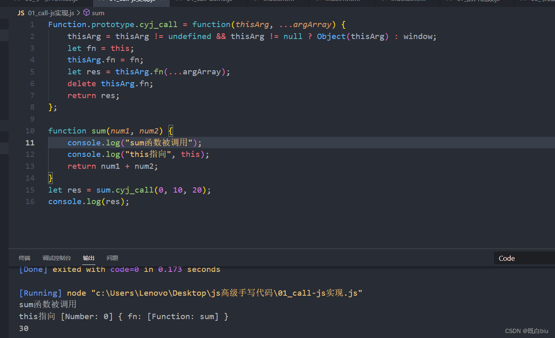Switch to the 调试控制台 panel tab
555x338 pixels.
(57, 258)
